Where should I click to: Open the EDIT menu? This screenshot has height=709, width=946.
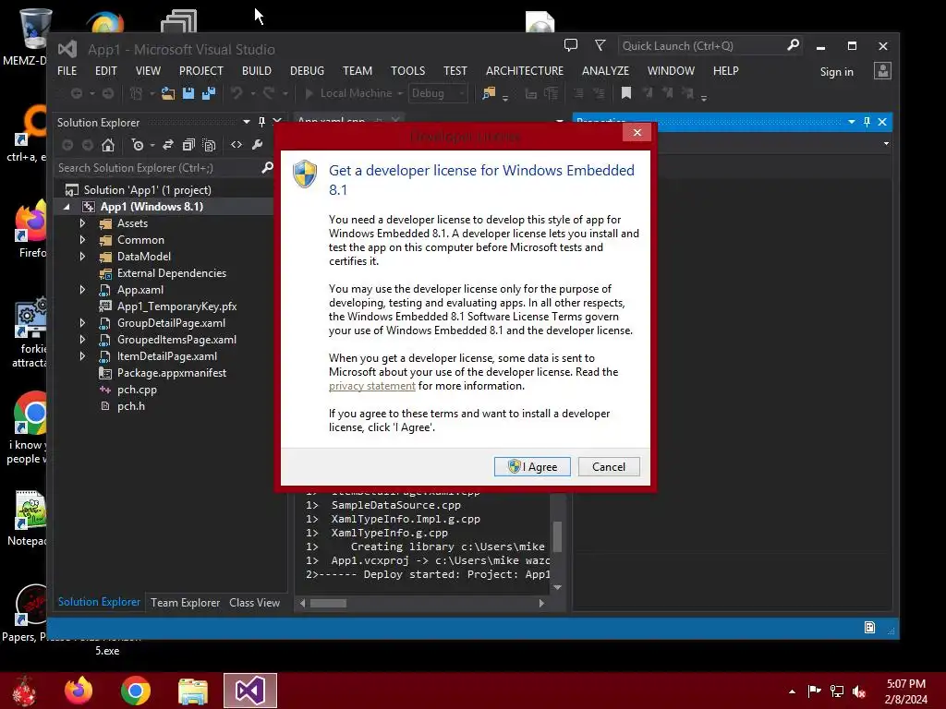pyautogui.click(x=105, y=70)
